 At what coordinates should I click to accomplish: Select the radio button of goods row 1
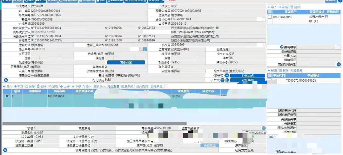point(7,96)
